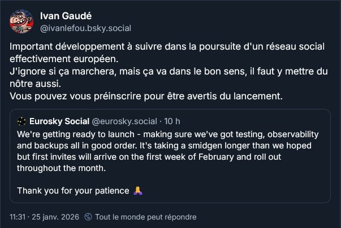Viewport: 341px width, 228px height.
Task: Click the "Thank you for your patience" line
Action: pyautogui.click(x=74, y=190)
